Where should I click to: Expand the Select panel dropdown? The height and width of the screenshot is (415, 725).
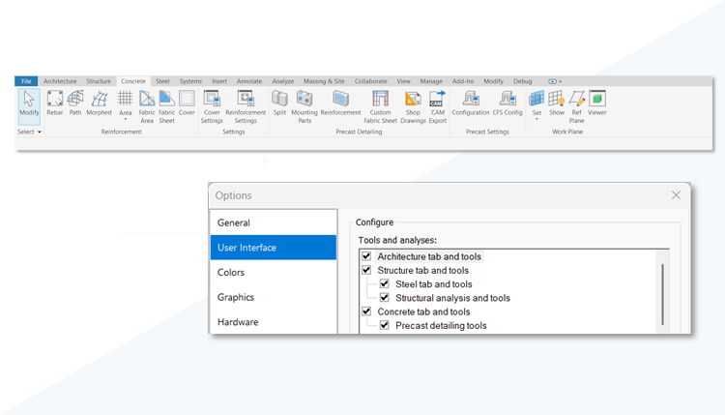[30, 132]
